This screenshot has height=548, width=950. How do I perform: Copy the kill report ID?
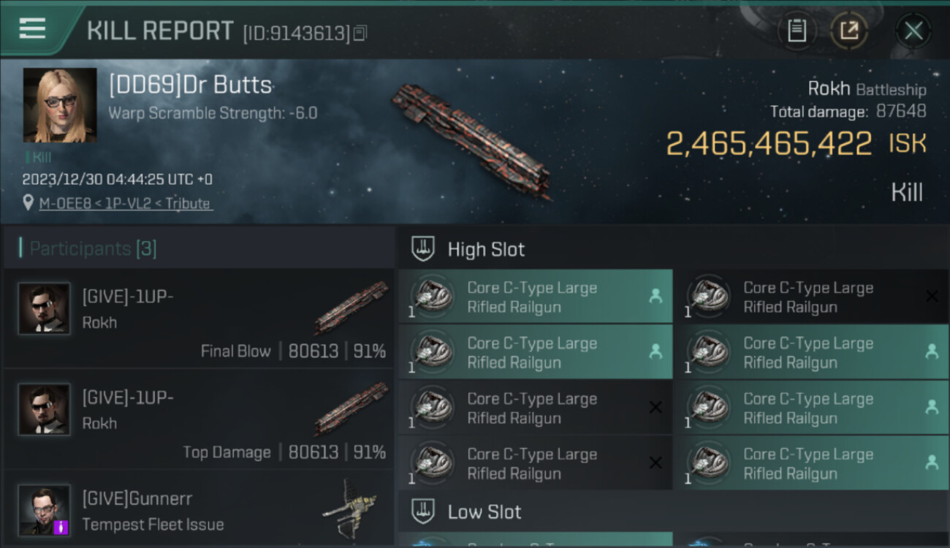click(360, 33)
